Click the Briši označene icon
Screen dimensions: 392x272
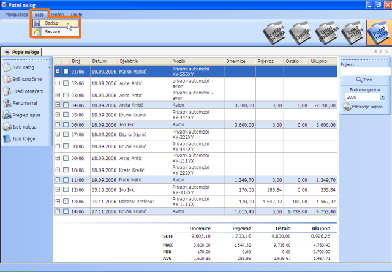7,79
